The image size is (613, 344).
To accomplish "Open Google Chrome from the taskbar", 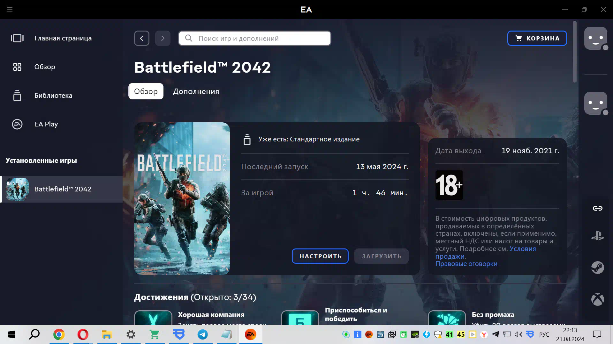I will (x=59, y=334).
